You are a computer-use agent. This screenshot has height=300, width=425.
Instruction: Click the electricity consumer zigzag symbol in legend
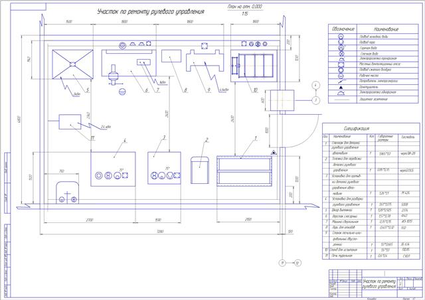tap(341, 81)
